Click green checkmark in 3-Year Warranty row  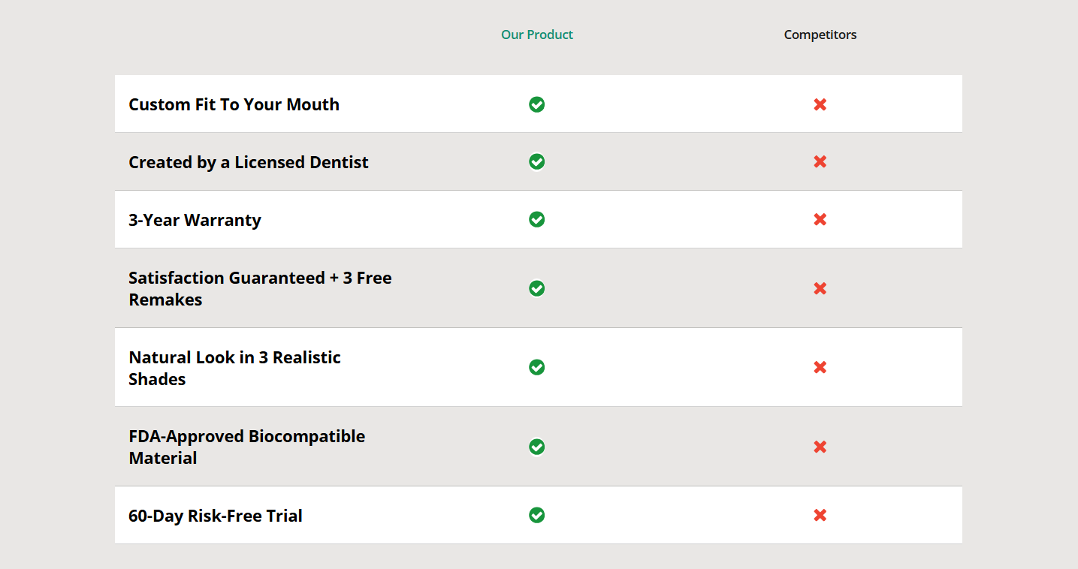[x=536, y=219]
